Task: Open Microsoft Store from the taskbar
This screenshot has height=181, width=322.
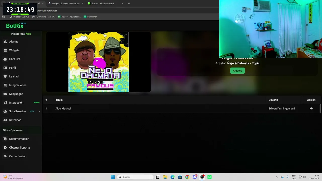Action: 180,177
